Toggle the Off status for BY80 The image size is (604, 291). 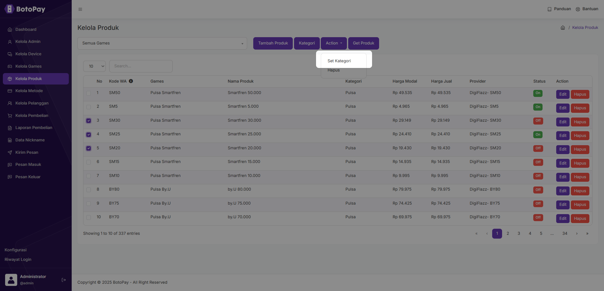[x=538, y=190]
